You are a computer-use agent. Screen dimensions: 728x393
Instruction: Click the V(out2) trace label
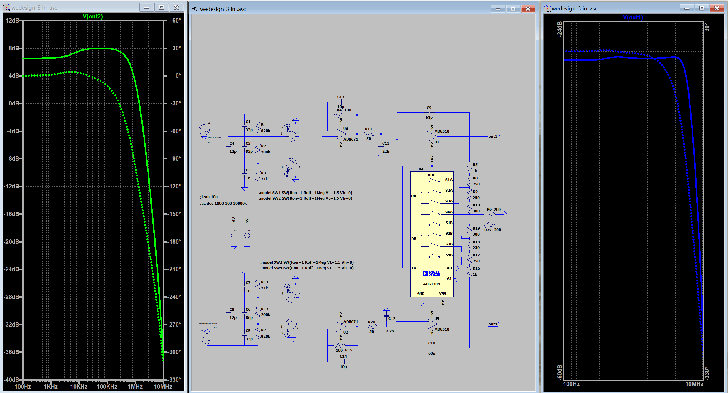tap(93, 16)
